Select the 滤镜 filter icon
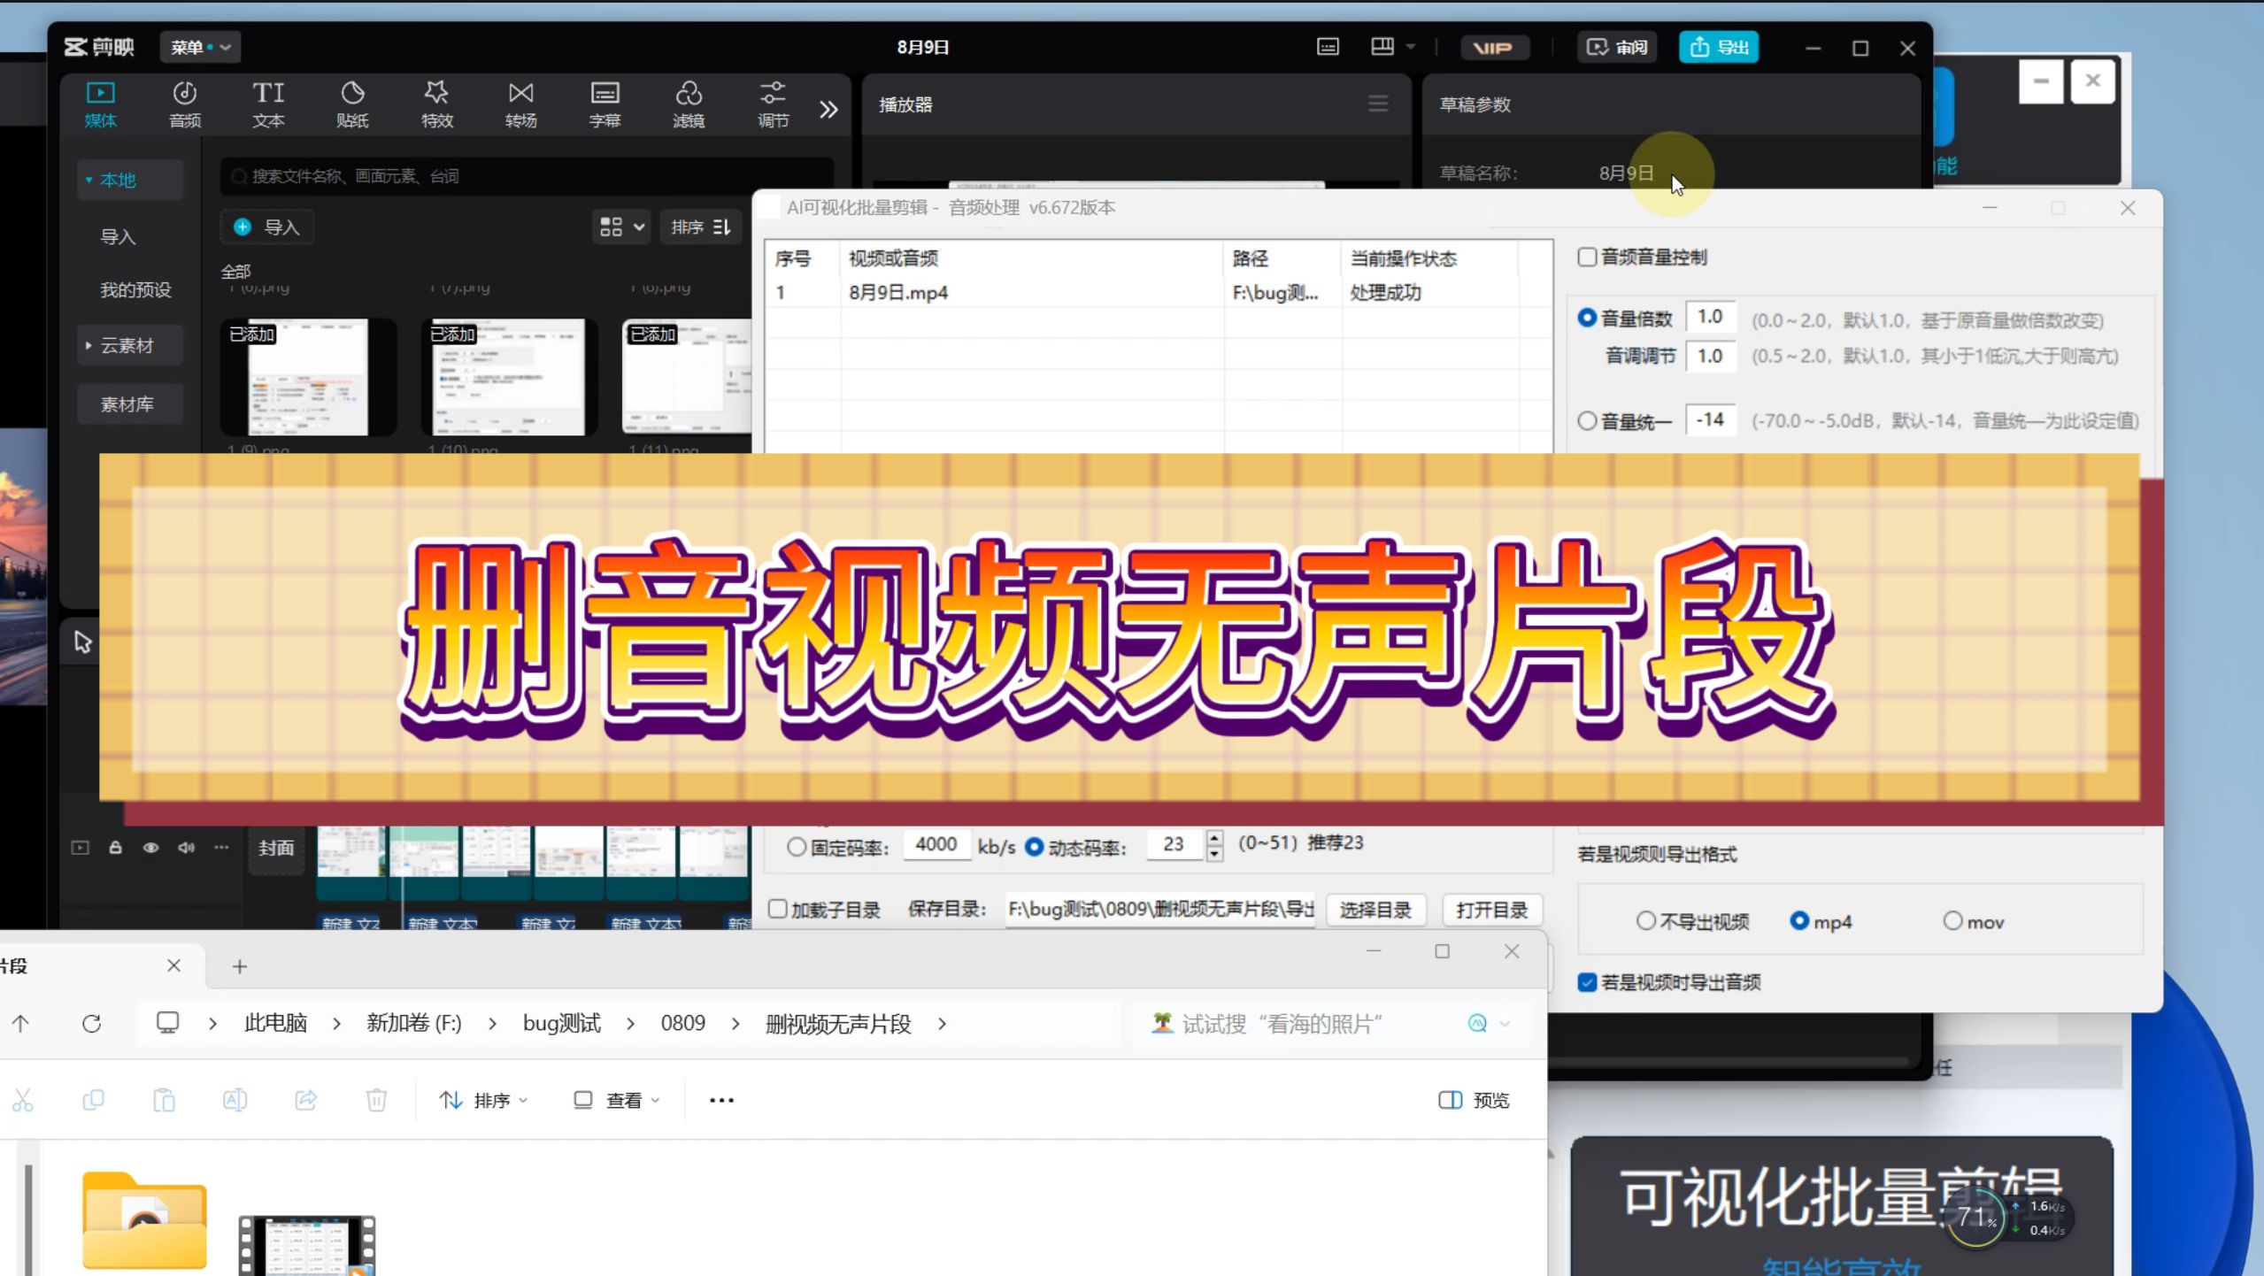Viewport: 2264px width, 1276px height. click(x=689, y=93)
